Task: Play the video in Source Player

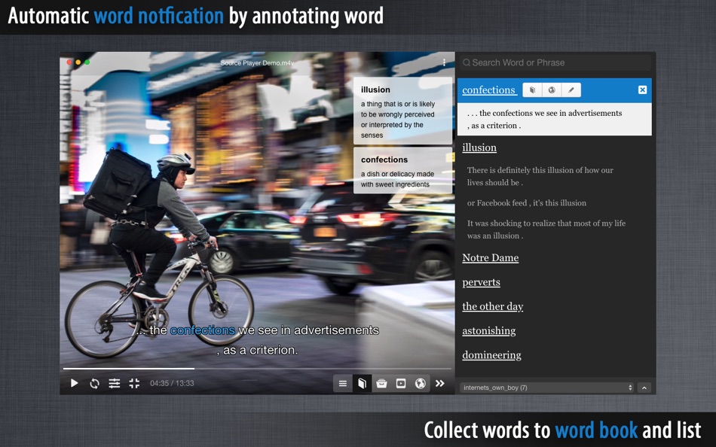Action: [x=74, y=383]
